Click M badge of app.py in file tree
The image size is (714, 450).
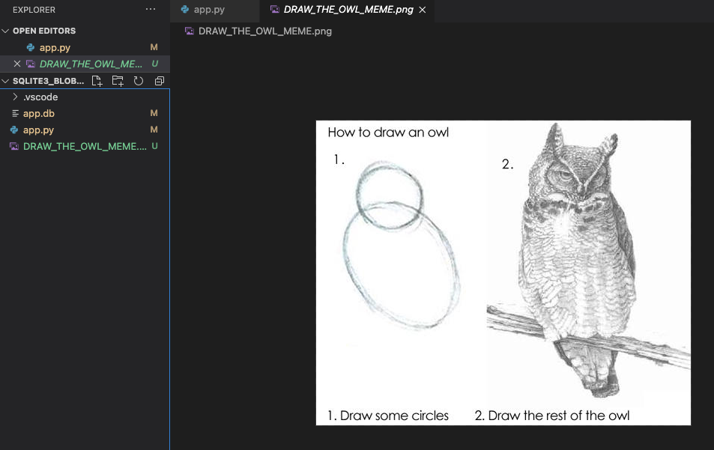pos(154,130)
